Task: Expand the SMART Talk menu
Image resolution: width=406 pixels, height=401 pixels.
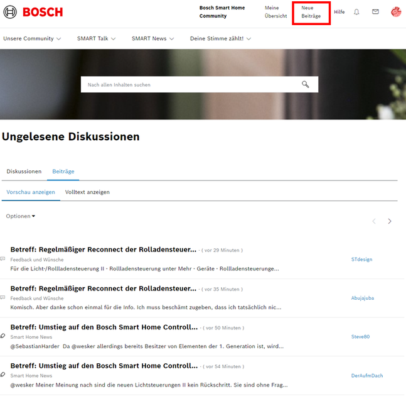Action: [x=96, y=38]
